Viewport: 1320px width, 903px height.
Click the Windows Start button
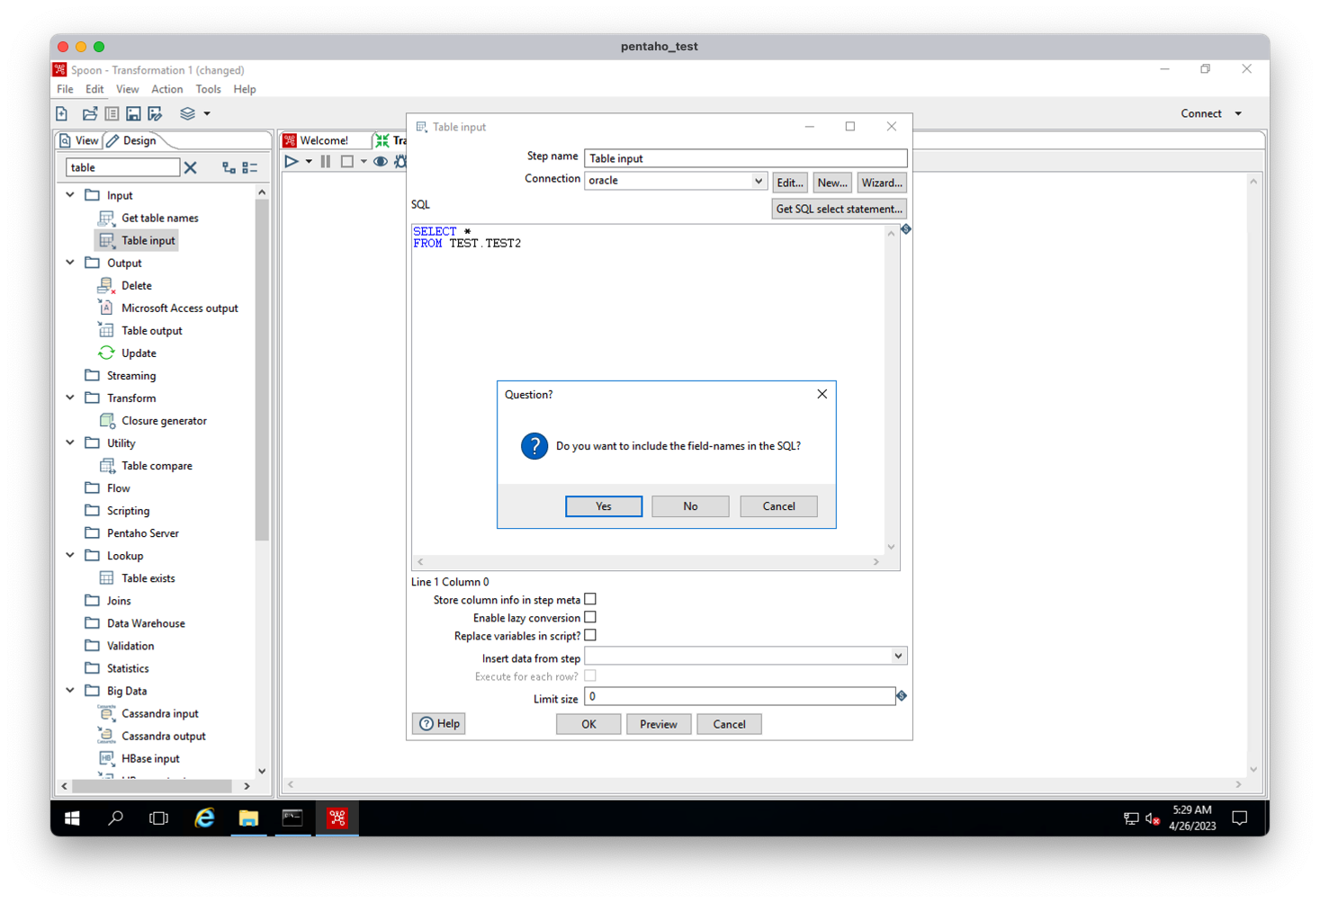(72, 818)
